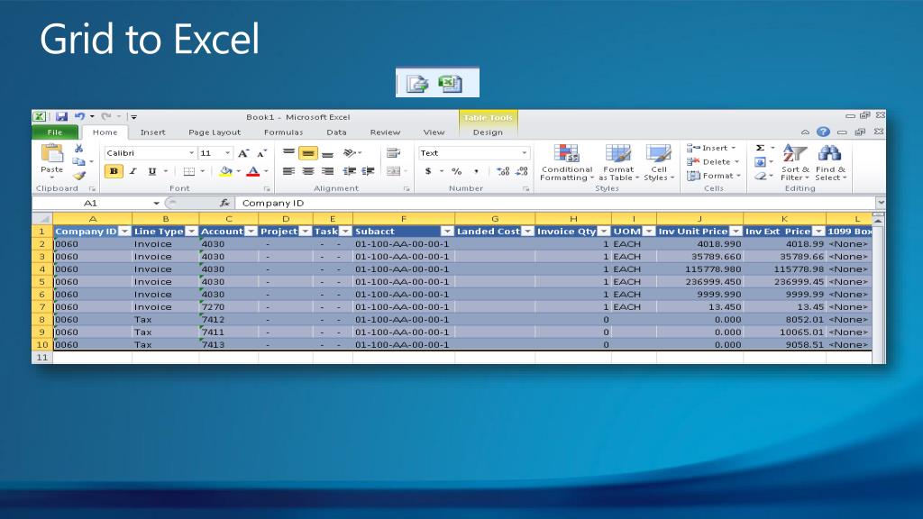The image size is (923, 519).
Task: Open Conditional Formatting
Action: coord(567,163)
